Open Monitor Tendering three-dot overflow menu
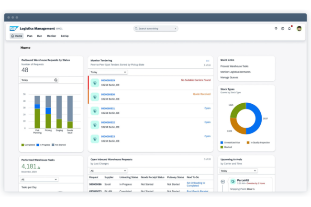The image size is (311, 207). (208, 61)
